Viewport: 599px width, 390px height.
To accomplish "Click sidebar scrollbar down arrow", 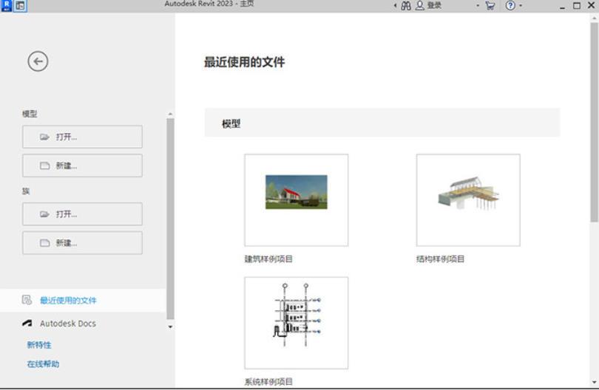I will pyautogui.click(x=170, y=327).
